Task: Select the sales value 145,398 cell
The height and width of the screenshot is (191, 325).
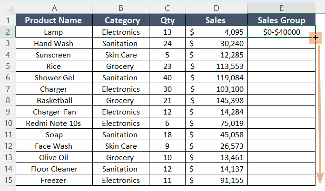Action: click(x=217, y=100)
